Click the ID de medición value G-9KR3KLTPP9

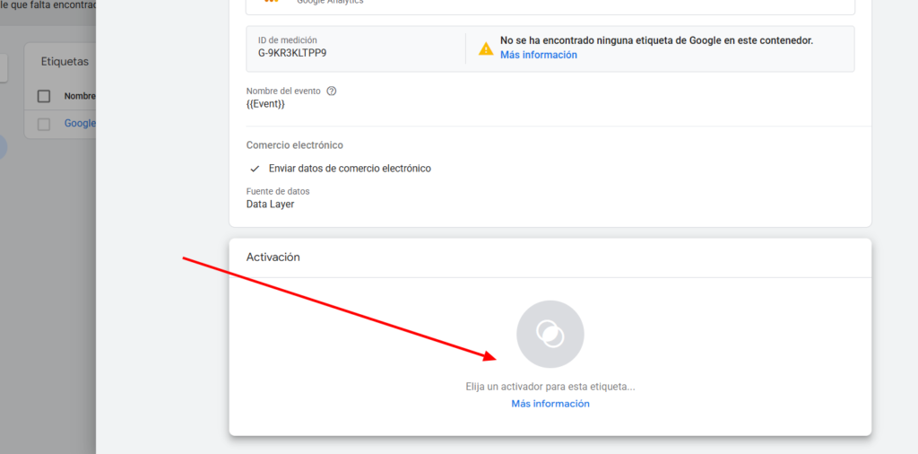(291, 53)
